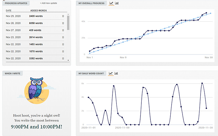Open the Progress Updates panel header

pos(16,3)
